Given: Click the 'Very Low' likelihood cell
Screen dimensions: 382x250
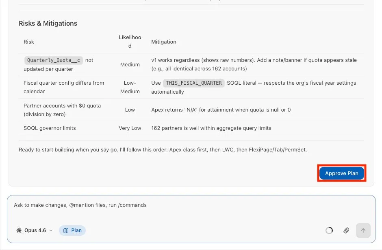Looking at the screenshot, I should [x=130, y=128].
